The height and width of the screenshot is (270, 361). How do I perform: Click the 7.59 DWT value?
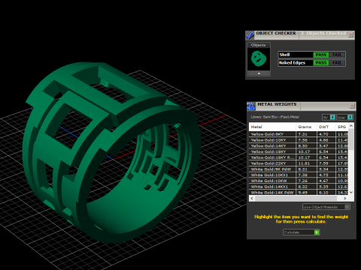(323, 163)
